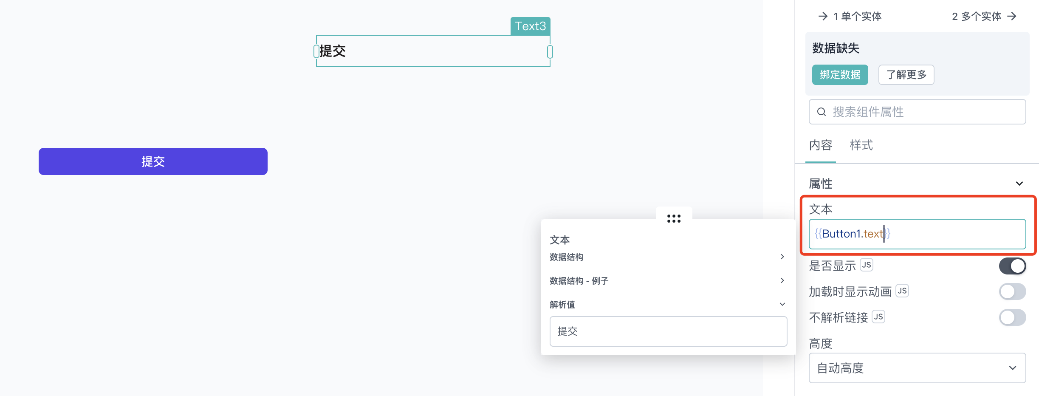Click the left resize handle of Text3
This screenshot has height=396, width=1039.
coord(316,51)
